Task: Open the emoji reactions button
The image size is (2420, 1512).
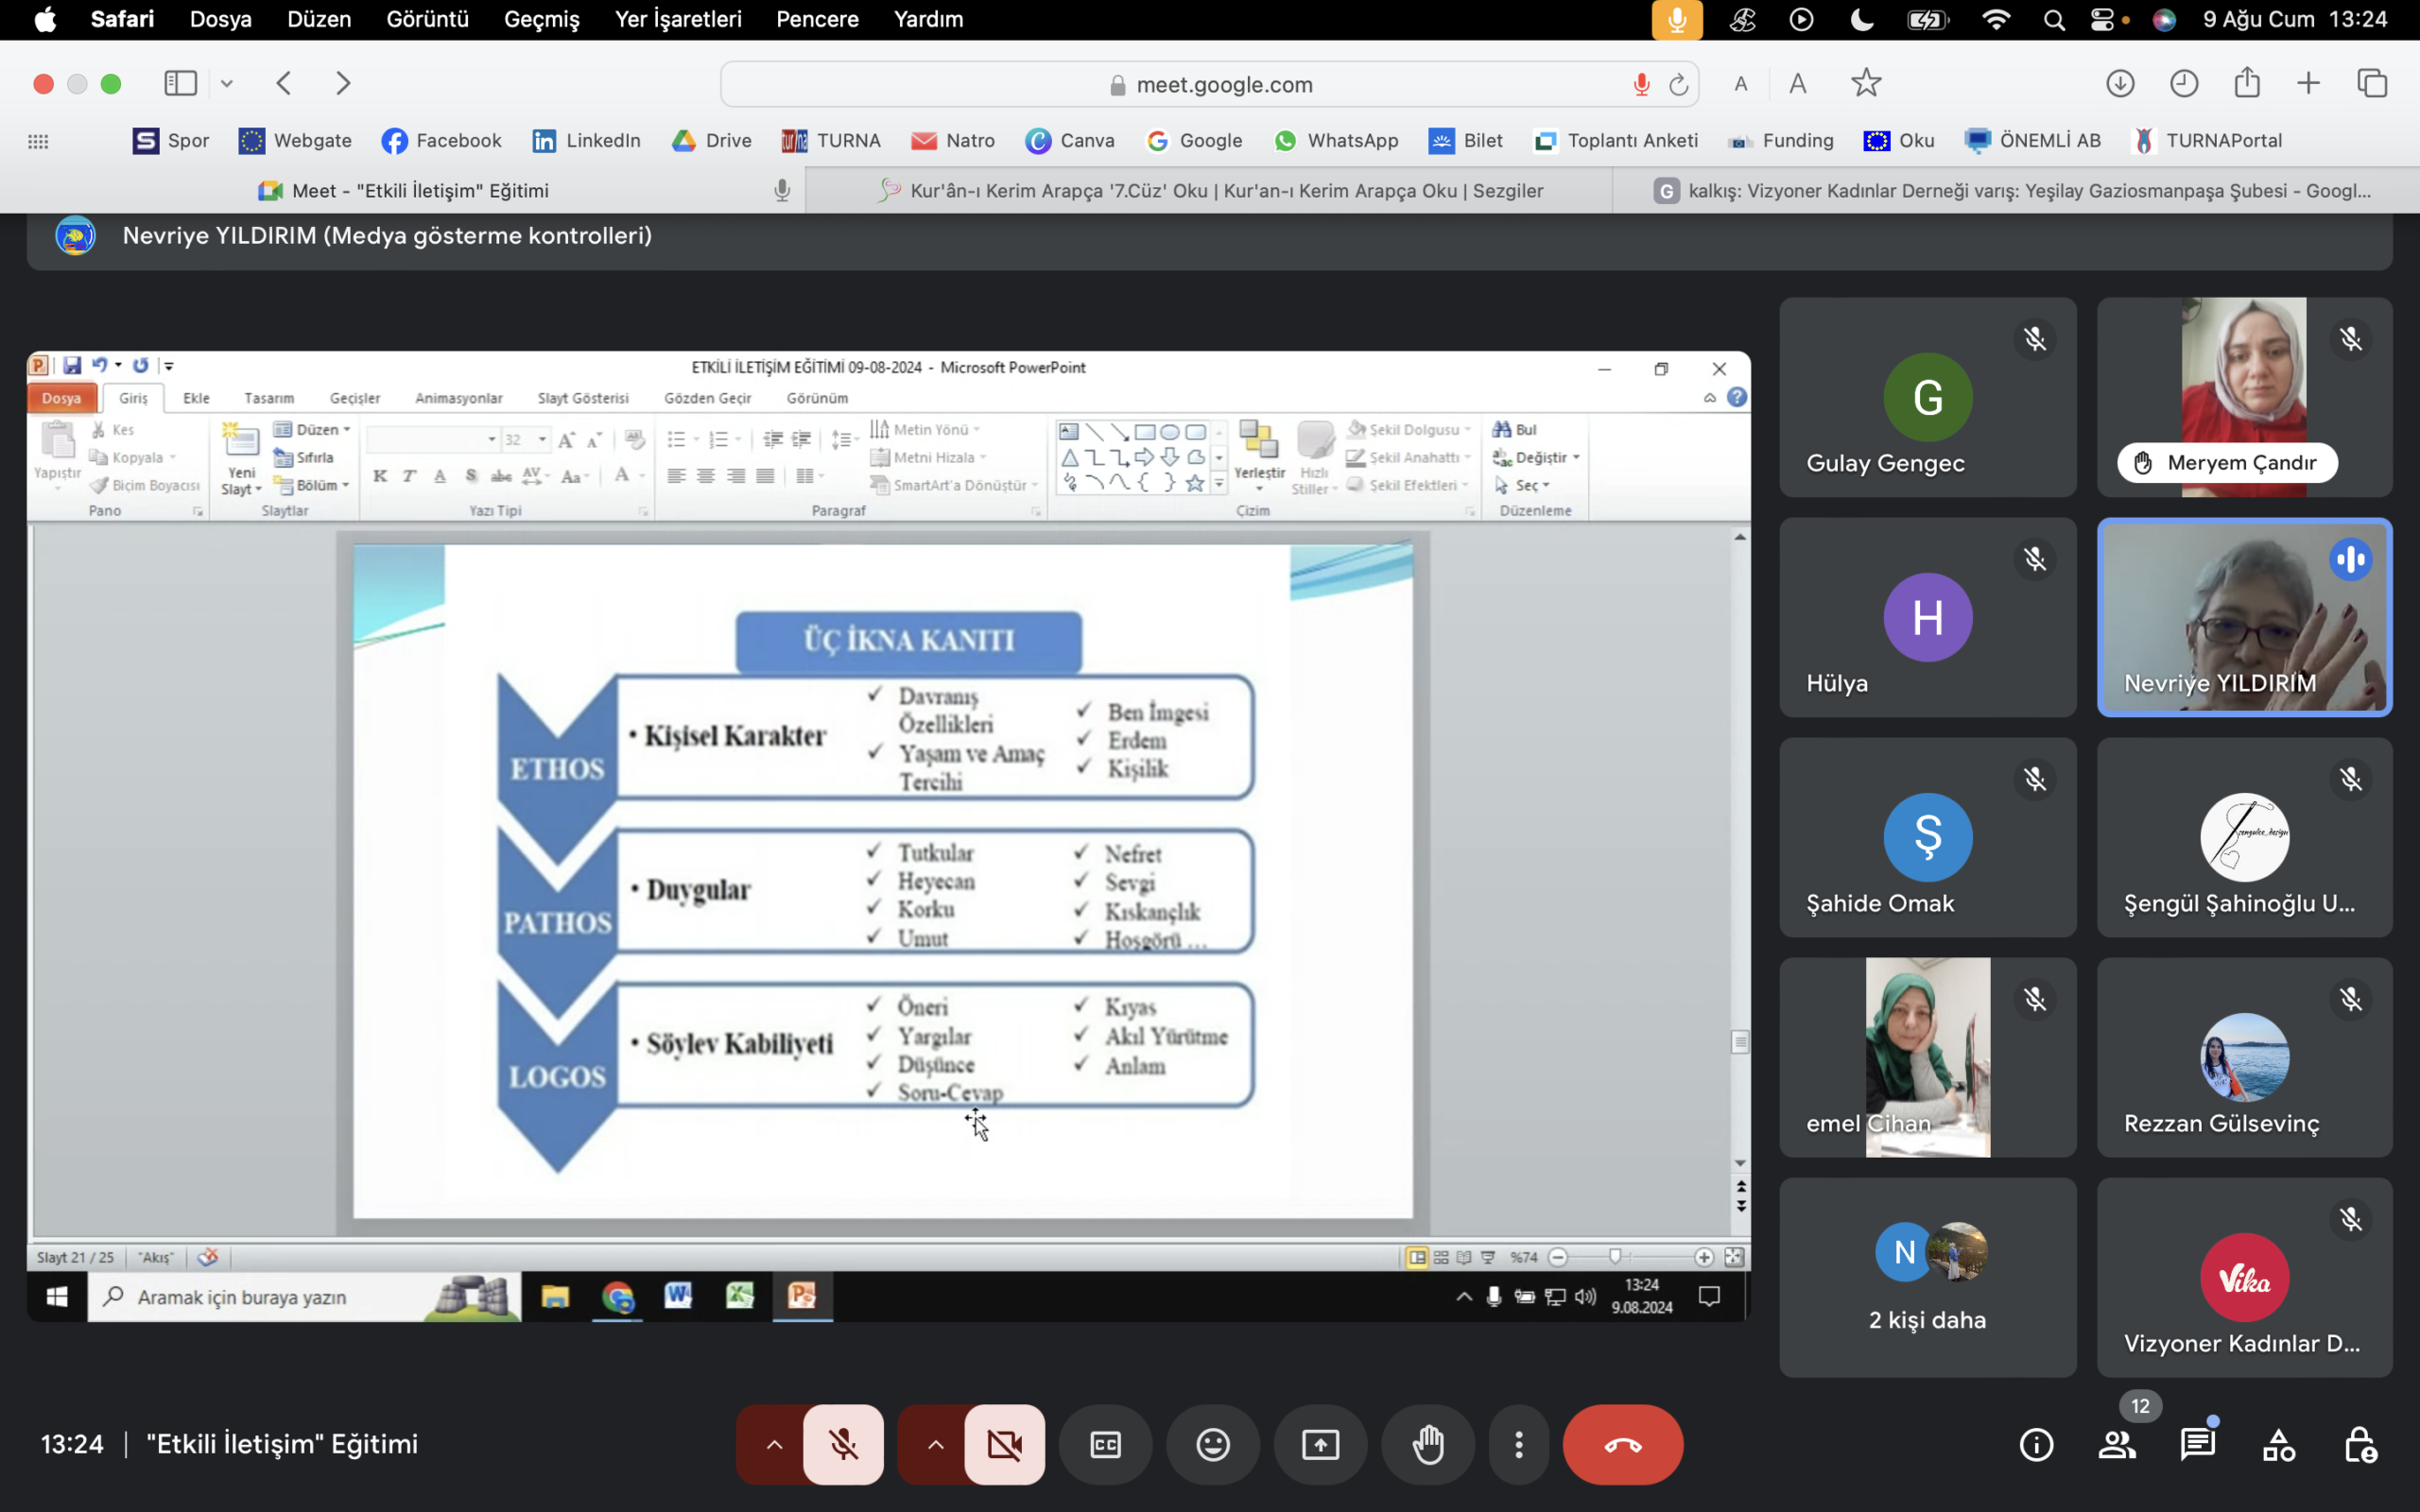Action: coord(1212,1444)
